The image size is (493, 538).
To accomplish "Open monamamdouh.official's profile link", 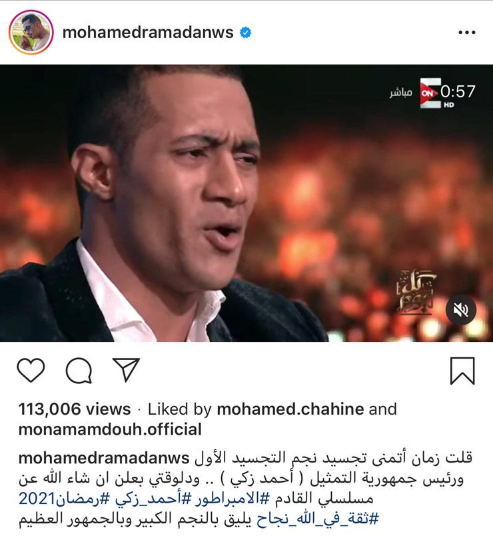I will click(110, 429).
